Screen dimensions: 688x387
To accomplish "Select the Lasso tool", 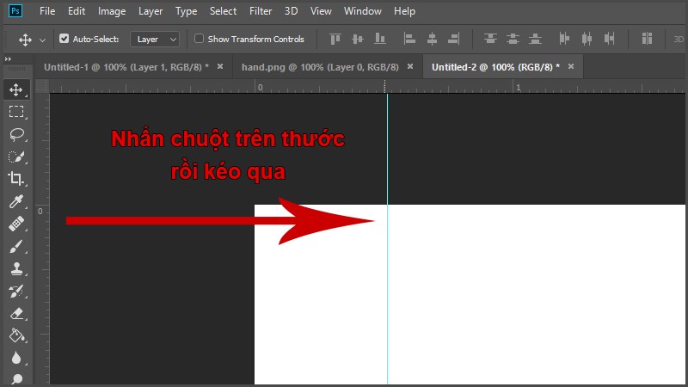I will (x=16, y=134).
